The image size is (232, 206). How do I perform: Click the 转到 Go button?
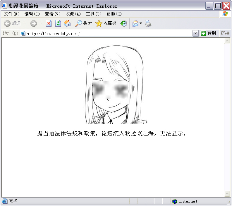tap(208, 33)
